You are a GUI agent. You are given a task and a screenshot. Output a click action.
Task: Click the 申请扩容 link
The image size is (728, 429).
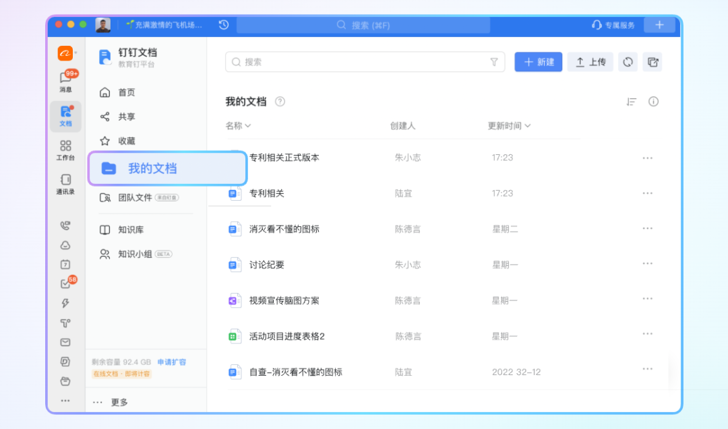[172, 362]
